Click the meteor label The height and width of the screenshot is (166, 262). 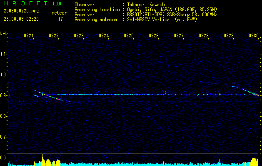coord(59,13)
